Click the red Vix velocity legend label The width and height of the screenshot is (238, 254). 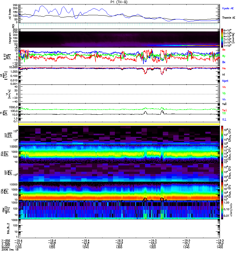(x=224, y=87)
